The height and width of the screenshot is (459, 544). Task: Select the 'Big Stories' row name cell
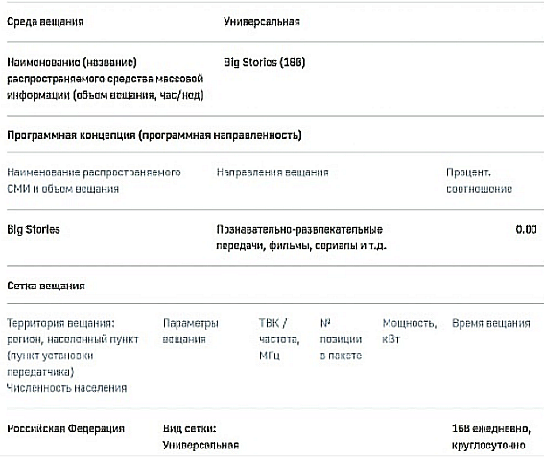tap(34, 230)
